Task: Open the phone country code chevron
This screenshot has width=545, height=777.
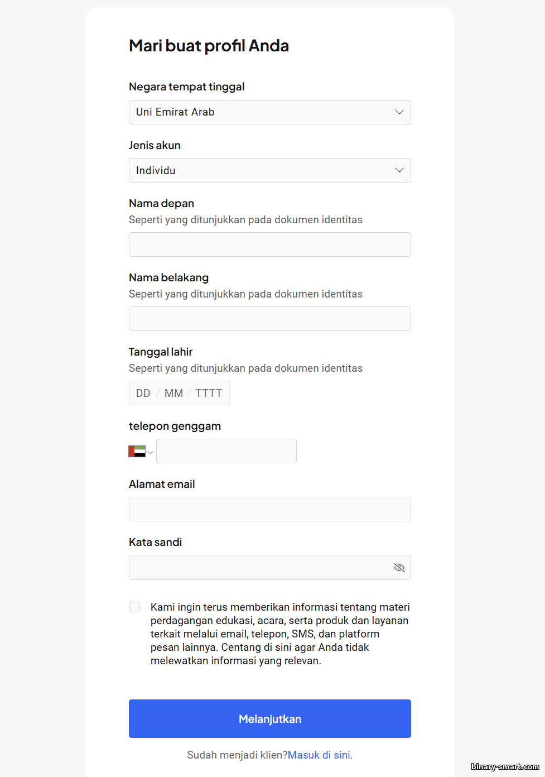Action: coord(150,452)
